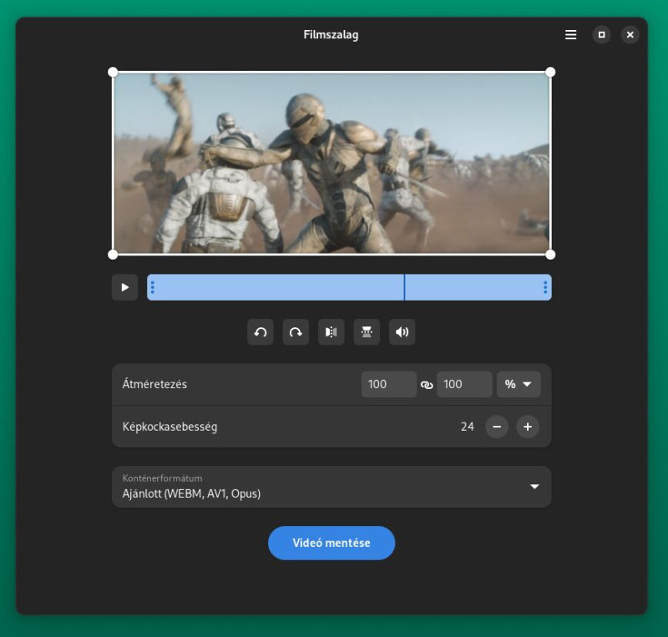668x637 pixels.
Task: Click the frame rate value 24
Action: coord(468,427)
